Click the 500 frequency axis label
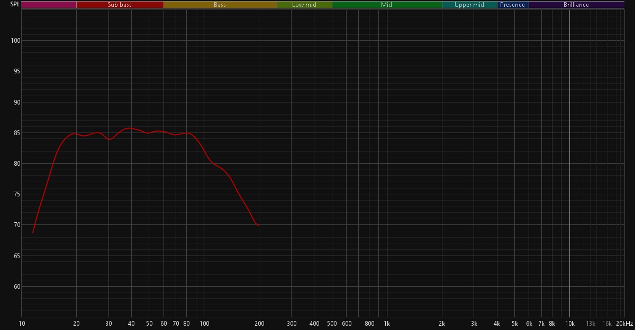 click(332, 323)
